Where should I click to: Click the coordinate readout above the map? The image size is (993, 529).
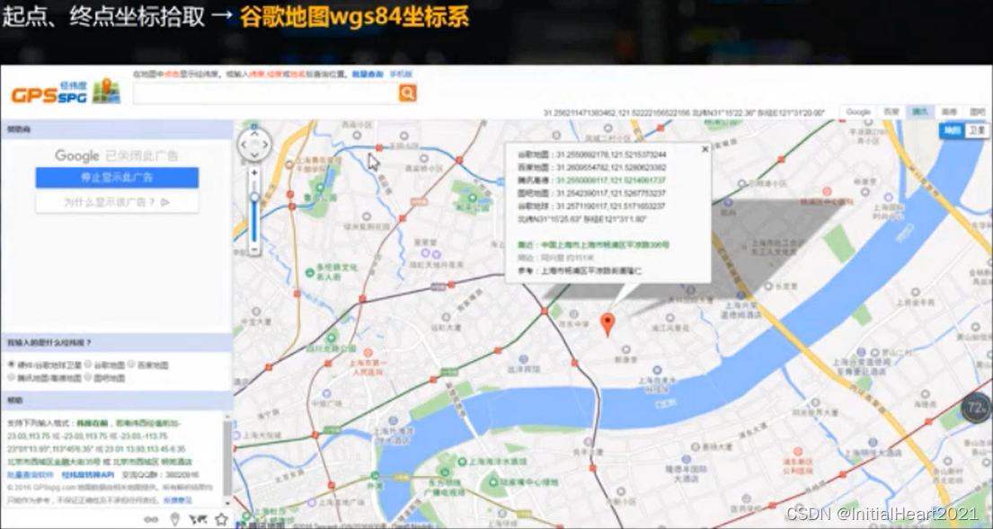[x=684, y=112]
